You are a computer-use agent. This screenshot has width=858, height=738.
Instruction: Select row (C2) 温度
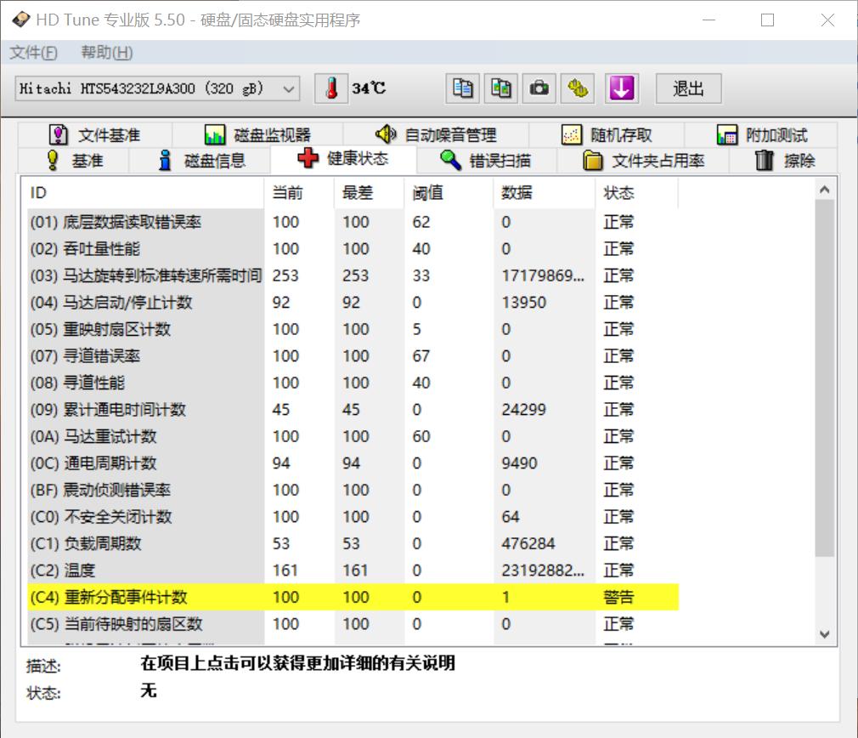click(353, 571)
